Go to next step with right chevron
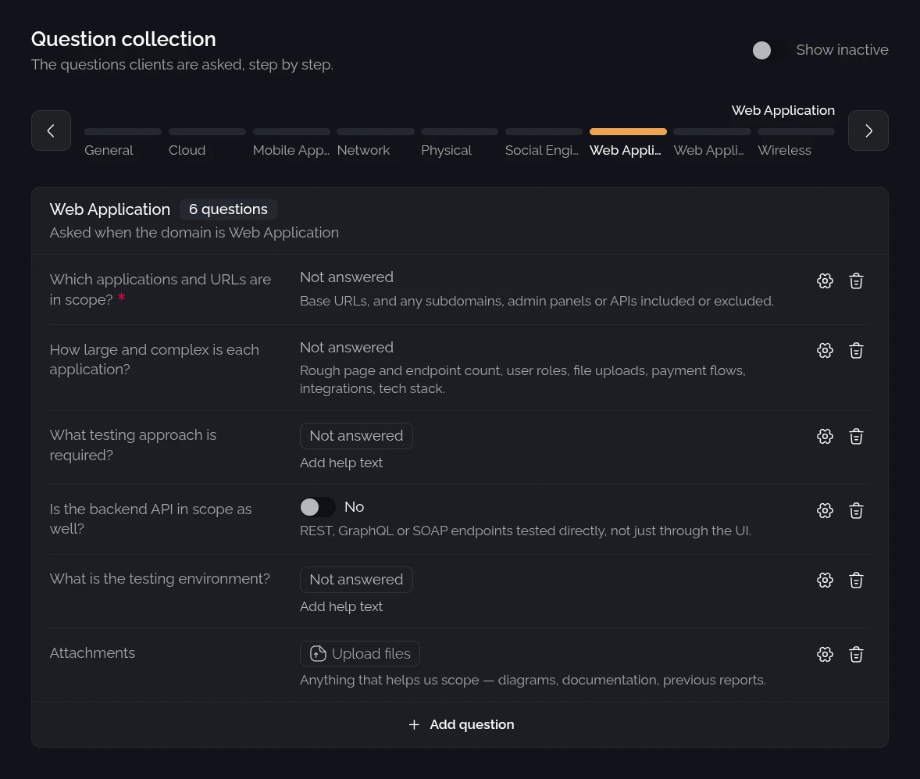 [868, 131]
